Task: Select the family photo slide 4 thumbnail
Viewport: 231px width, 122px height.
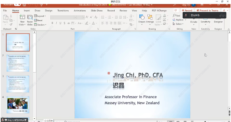Action: click(x=18, y=104)
